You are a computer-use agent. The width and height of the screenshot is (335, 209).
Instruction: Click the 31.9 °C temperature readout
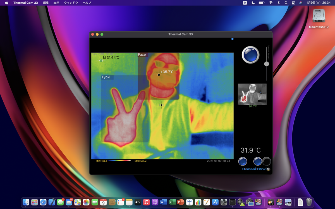coord(251,150)
